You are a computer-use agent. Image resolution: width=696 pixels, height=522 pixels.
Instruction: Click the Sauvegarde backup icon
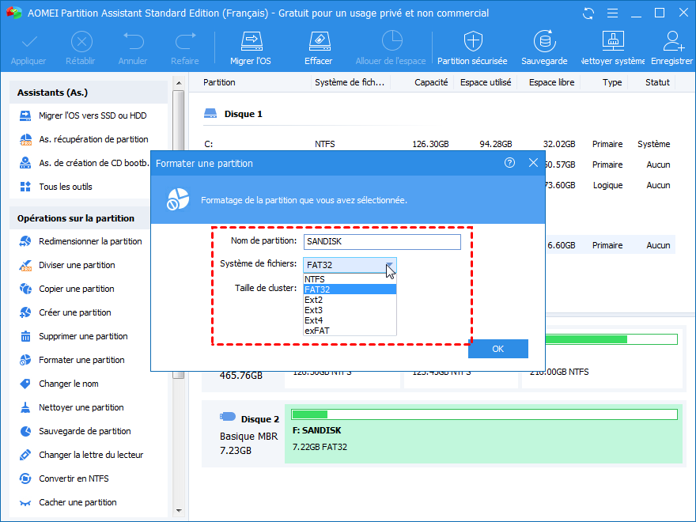pyautogui.click(x=543, y=42)
